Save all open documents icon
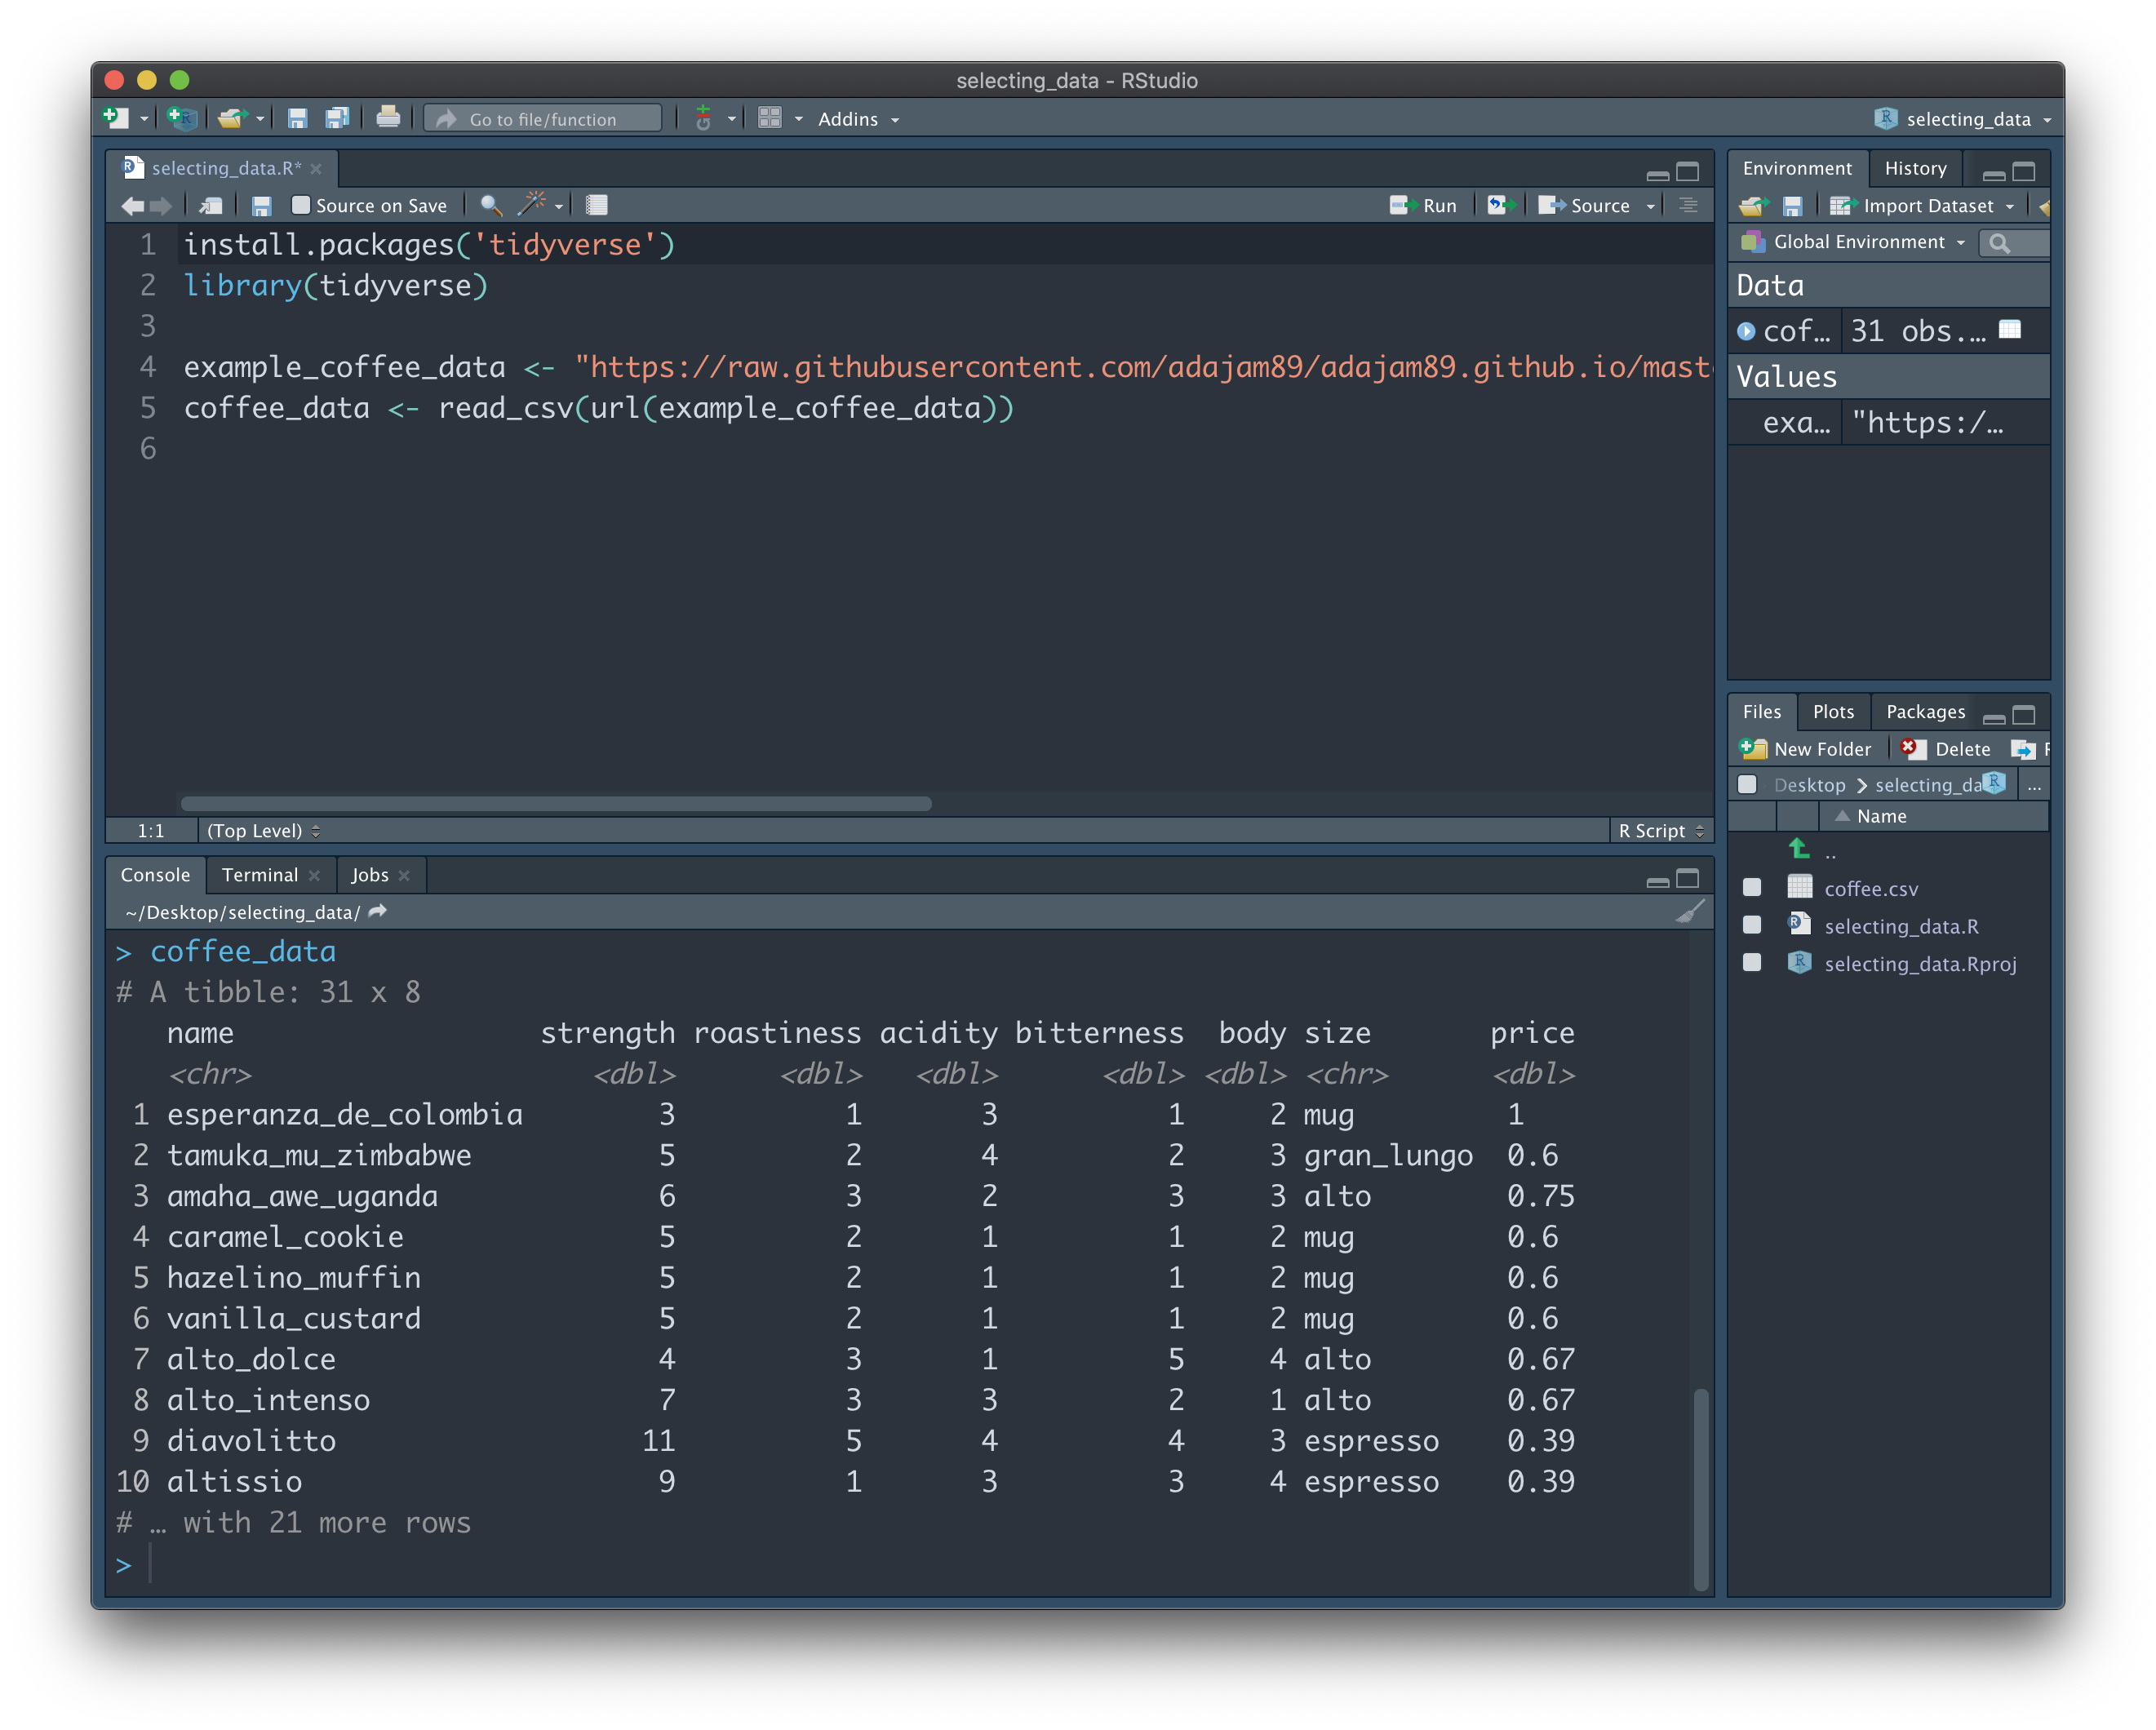This screenshot has height=1730, width=2156. coord(337,118)
